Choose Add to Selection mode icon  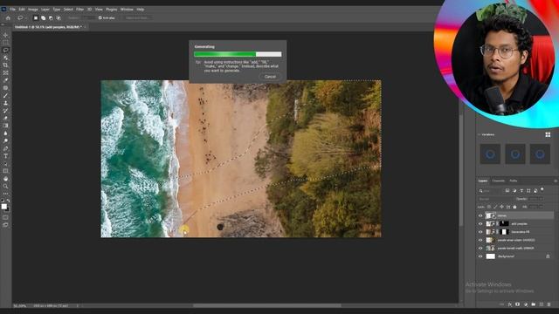coord(43,18)
